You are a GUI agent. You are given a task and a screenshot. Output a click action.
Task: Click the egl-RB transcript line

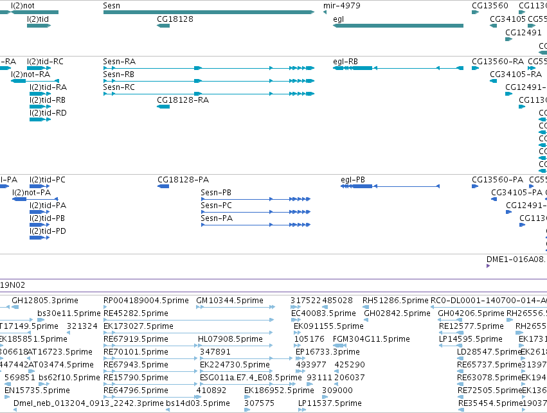(398, 68)
